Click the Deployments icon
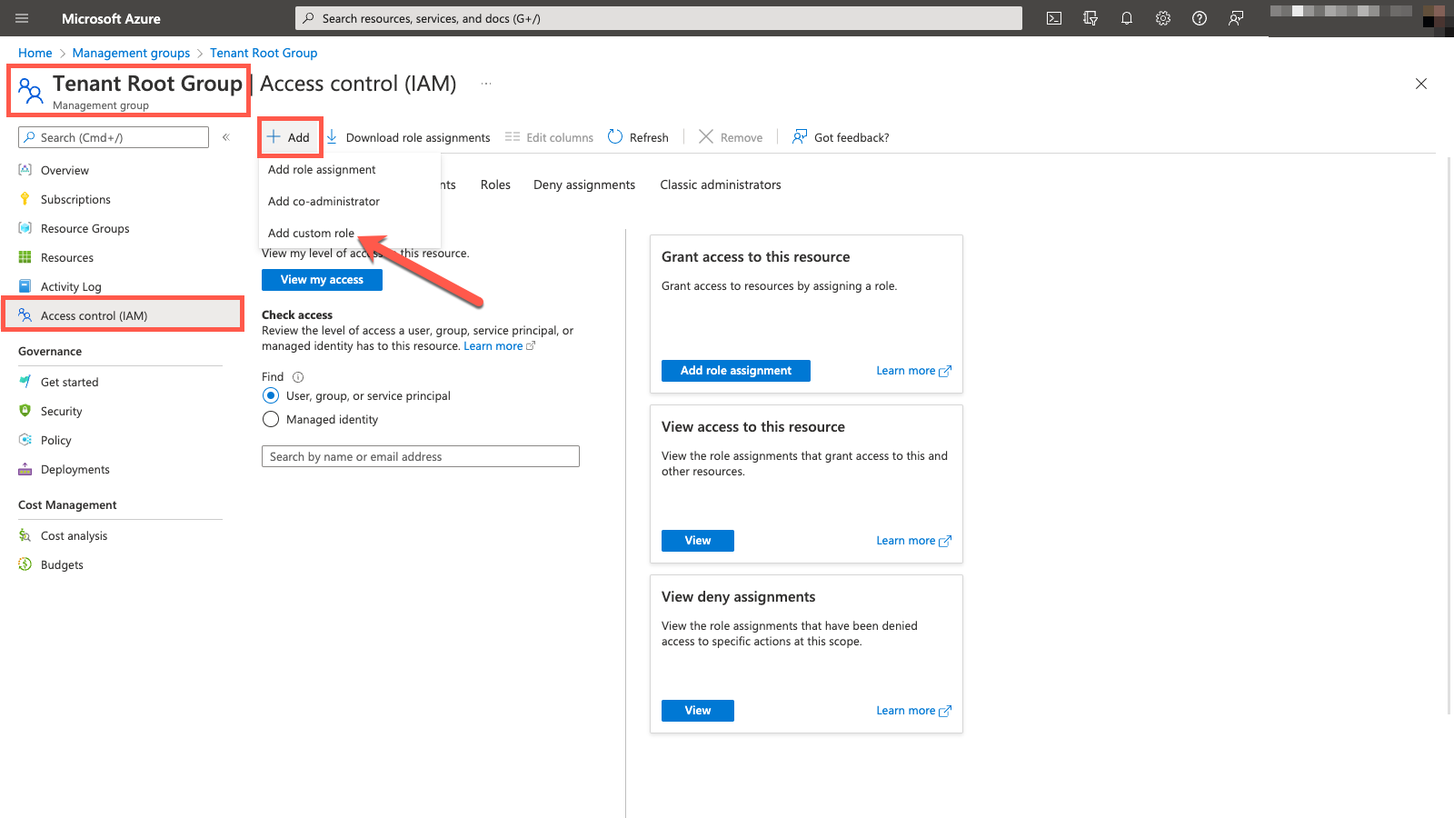Image resolution: width=1454 pixels, height=818 pixels. [x=25, y=469]
